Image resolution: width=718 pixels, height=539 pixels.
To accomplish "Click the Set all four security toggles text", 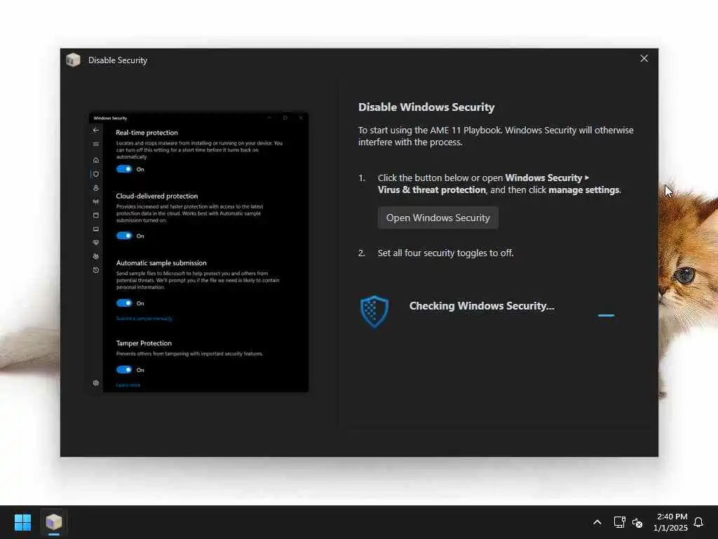I will (445, 253).
